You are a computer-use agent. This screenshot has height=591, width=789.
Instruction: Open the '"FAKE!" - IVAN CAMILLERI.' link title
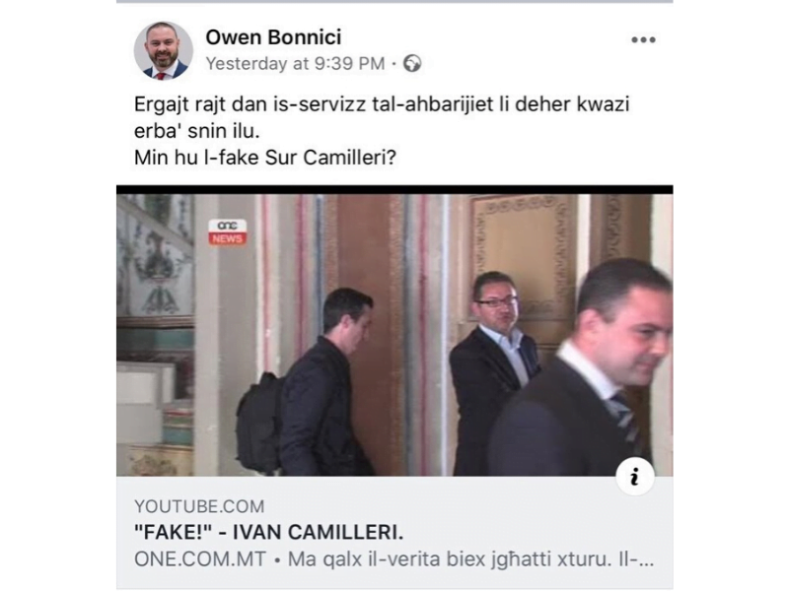point(268,532)
